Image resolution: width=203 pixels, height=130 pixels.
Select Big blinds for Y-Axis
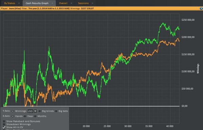tap(40, 111)
